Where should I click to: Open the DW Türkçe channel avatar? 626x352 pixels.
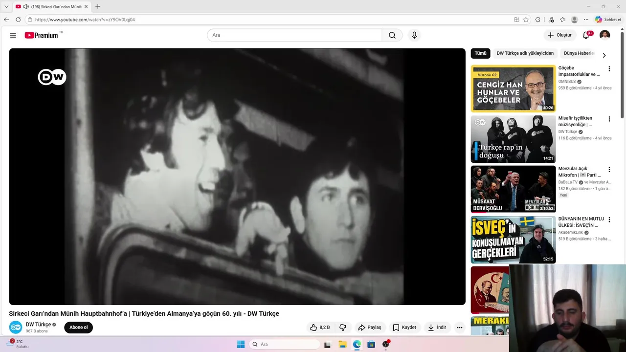[16, 327]
